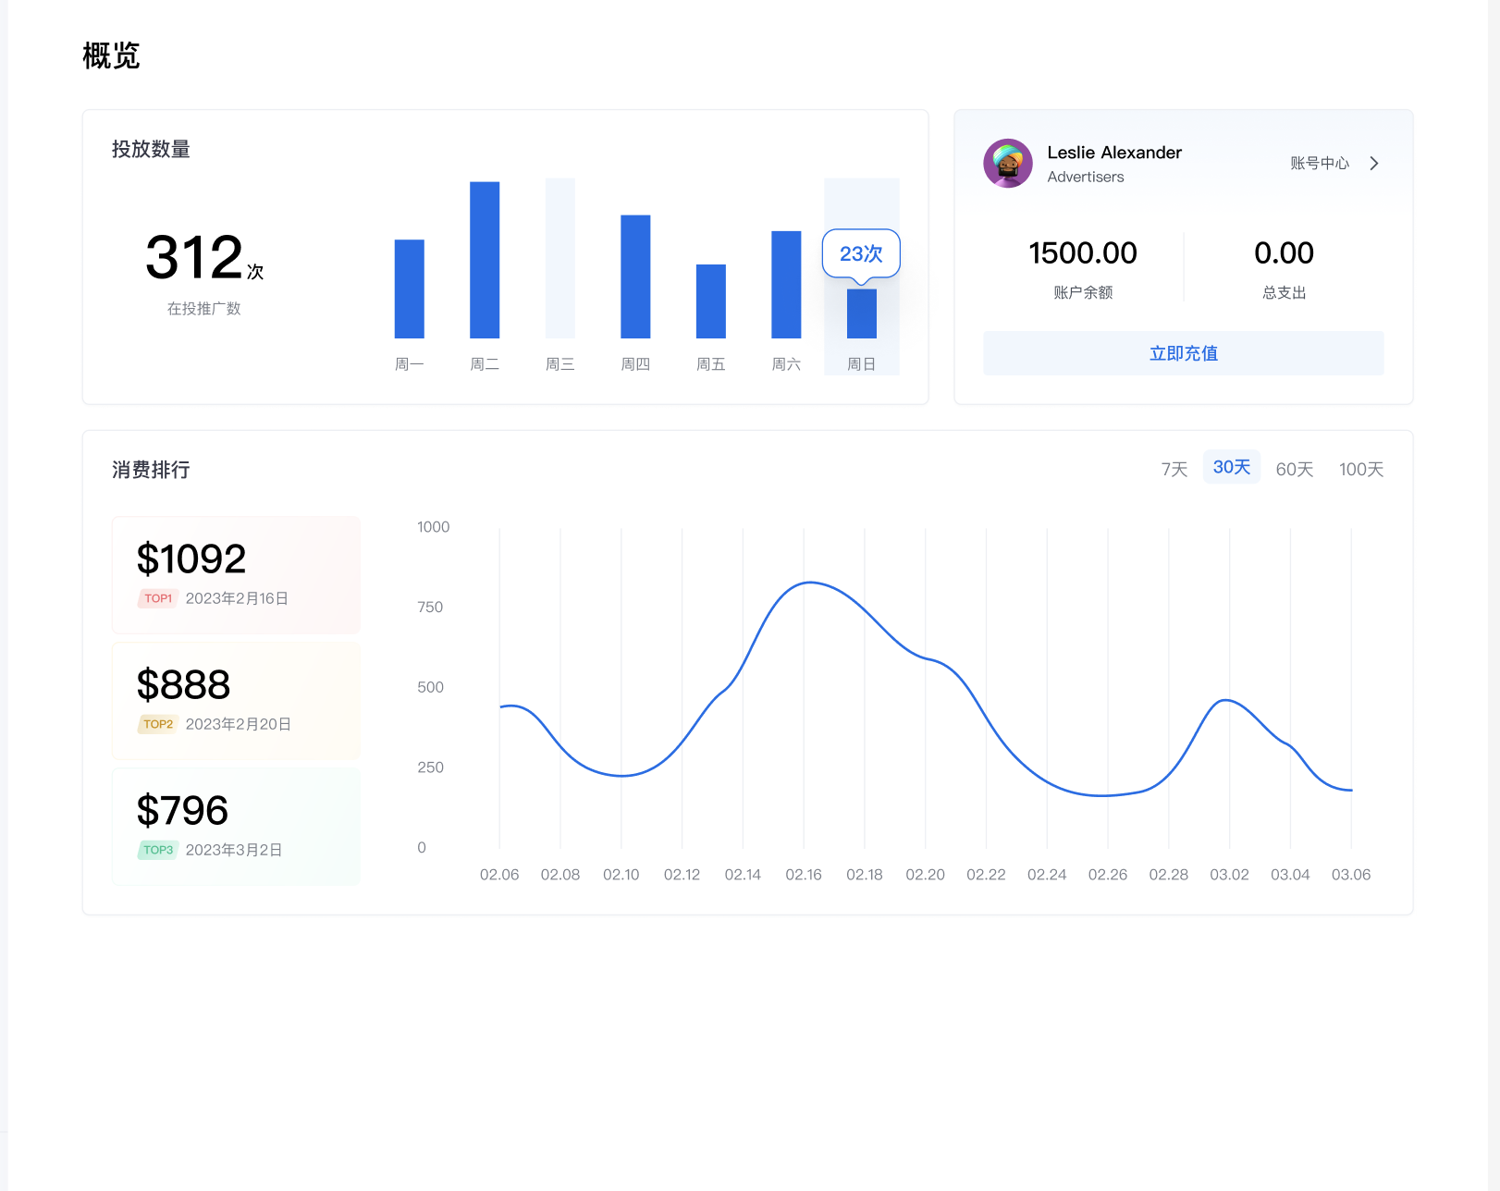Click the 03.02 x-axis date label
The width and height of the screenshot is (1500, 1191).
coord(1229,875)
